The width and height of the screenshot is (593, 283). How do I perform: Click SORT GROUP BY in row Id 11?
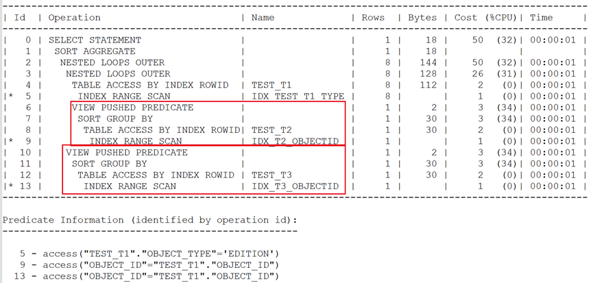click(109, 164)
